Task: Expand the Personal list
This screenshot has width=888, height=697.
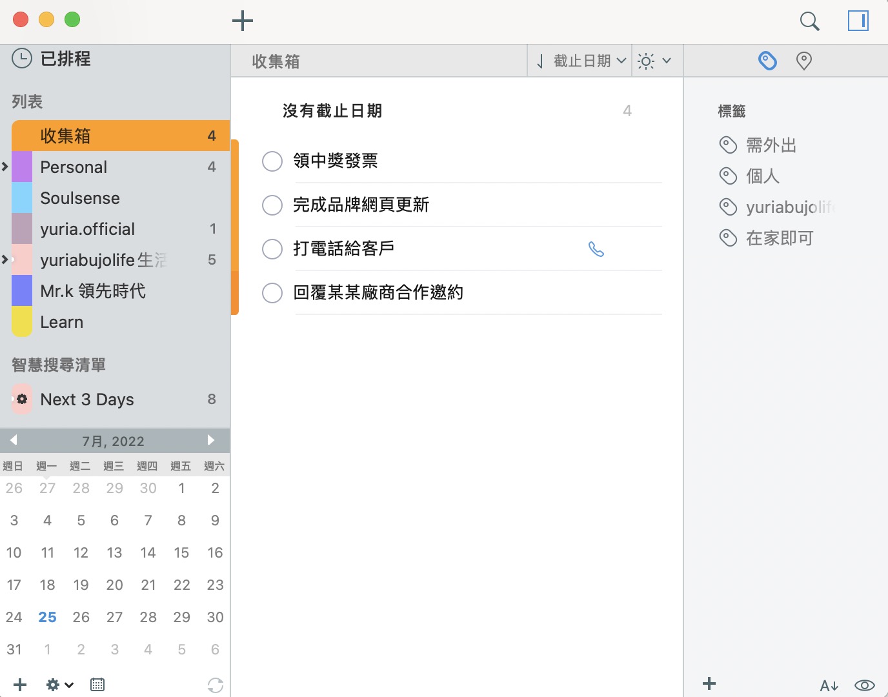Action: [5, 167]
